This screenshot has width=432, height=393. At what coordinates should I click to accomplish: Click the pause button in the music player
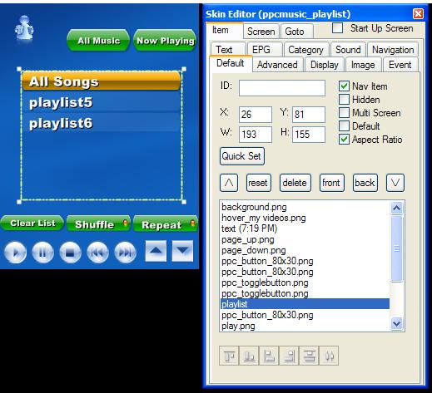pyautogui.click(x=42, y=252)
